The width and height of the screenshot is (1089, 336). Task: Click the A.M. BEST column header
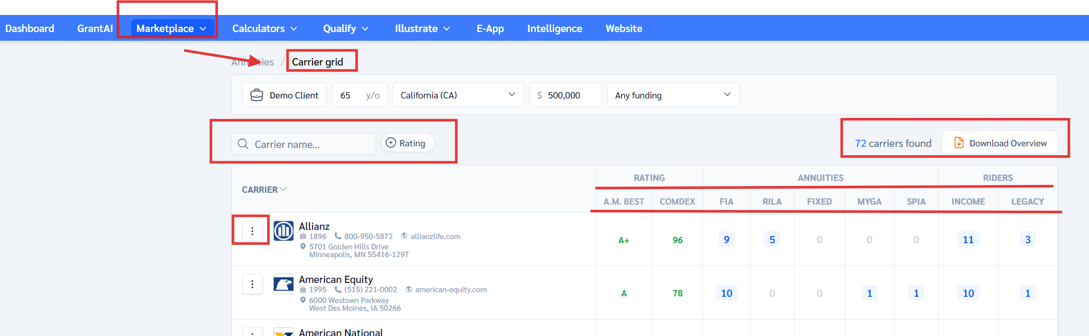click(x=624, y=201)
